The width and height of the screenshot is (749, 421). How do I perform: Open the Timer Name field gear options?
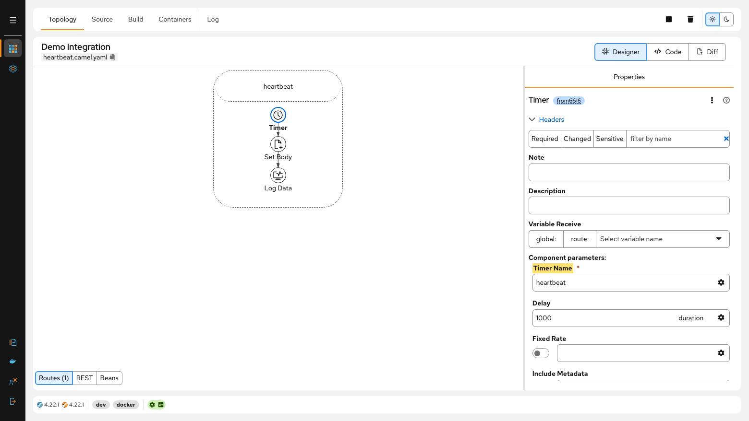pos(721,282)
